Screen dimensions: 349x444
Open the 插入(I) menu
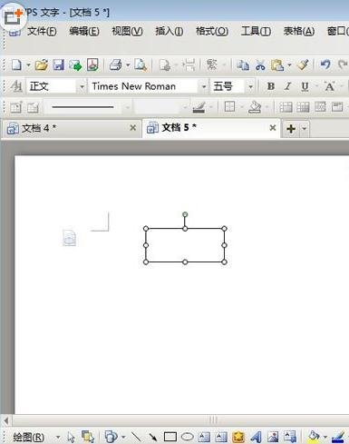click(x=170, y=31)
